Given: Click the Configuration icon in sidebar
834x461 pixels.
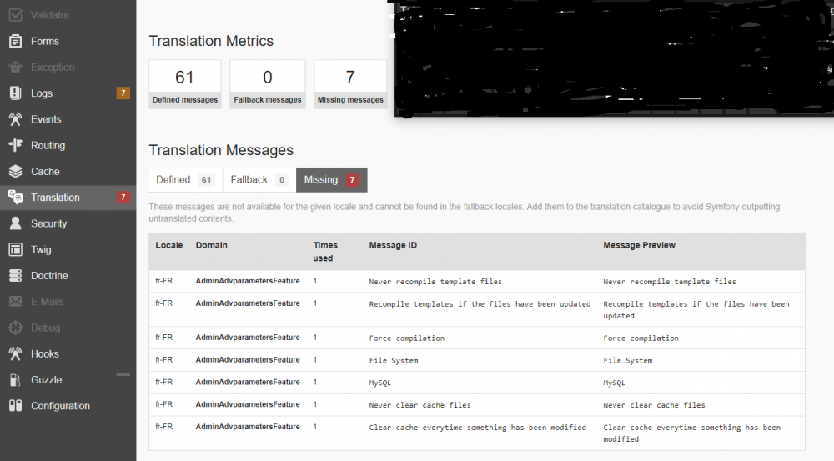Looking at the screenshot, I should [x=15, y=406].
